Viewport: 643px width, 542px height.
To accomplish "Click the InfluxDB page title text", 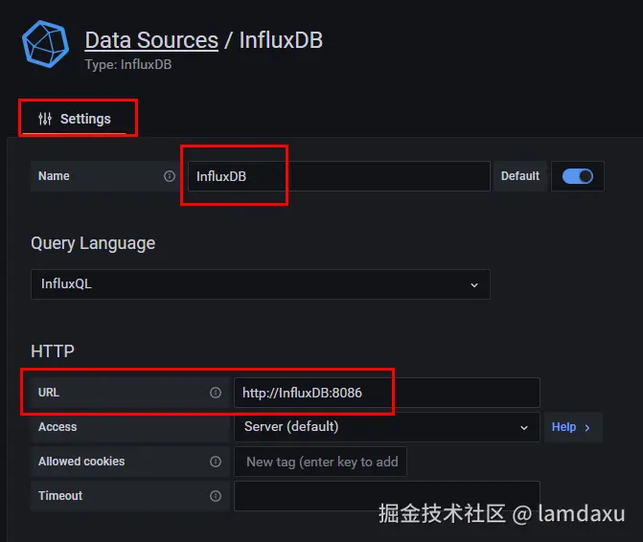I will pyautogui.click(x=281, y=40).
